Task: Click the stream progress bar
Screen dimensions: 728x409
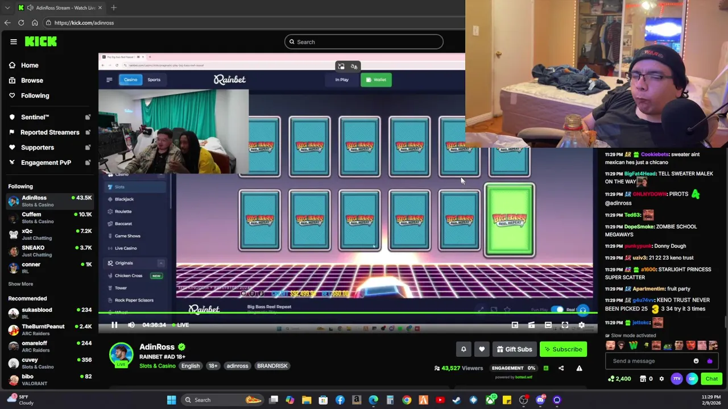Action: click(x=348, y=313)
